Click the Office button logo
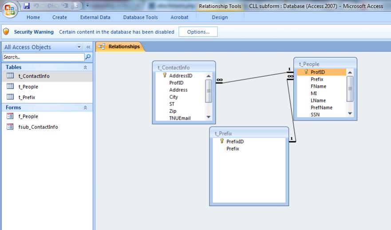Screen dimensions: 391x230 10,10
